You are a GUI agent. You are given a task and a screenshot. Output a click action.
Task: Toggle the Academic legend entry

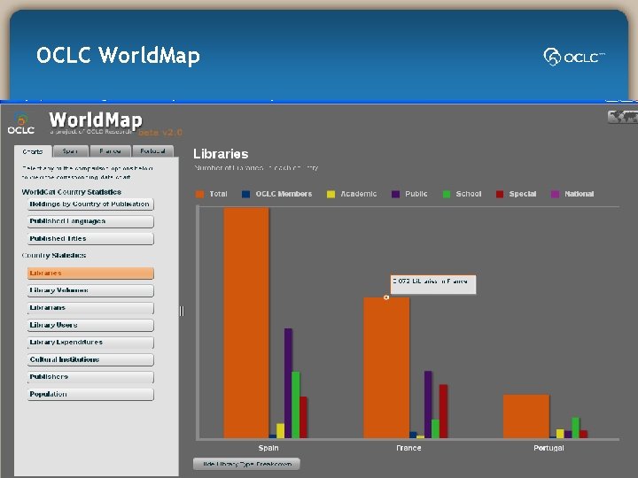coord(352,194)
